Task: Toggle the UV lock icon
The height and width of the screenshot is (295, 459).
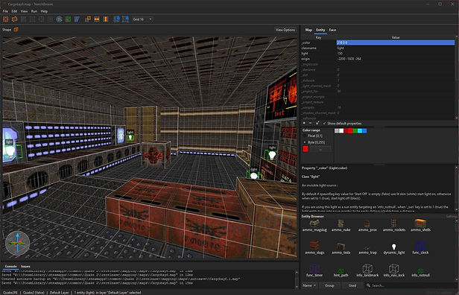Action: [x=126, y=19]
